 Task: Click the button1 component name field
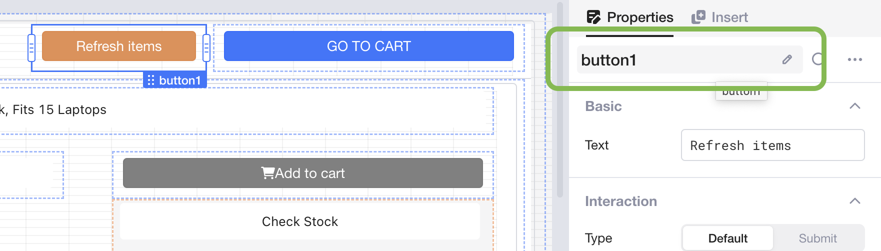click(675, 60)
